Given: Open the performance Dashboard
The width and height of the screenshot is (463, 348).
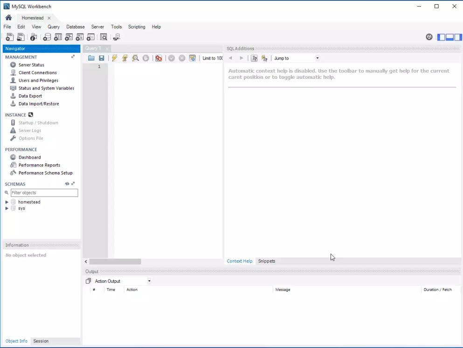Looking at the screenshot, I should point(29,158).
